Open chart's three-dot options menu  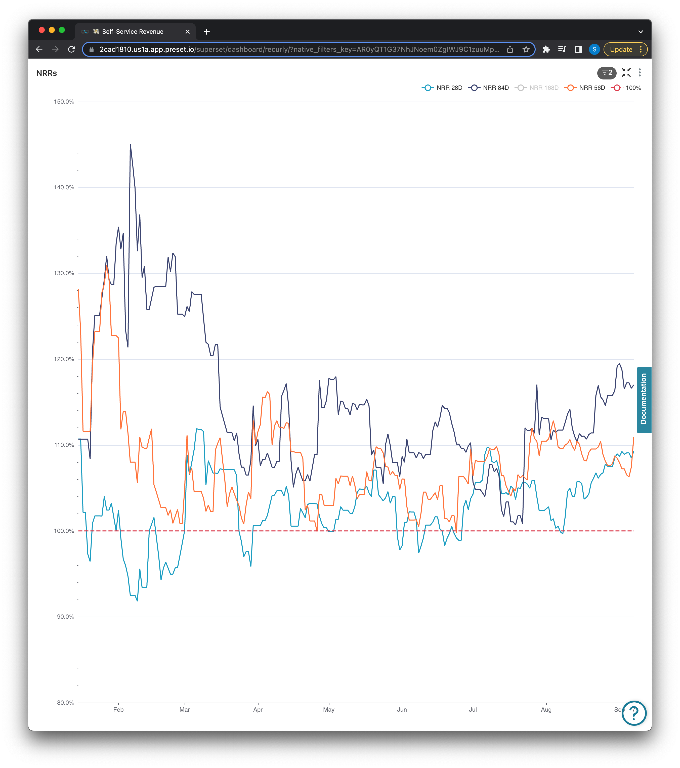[640, 72]
